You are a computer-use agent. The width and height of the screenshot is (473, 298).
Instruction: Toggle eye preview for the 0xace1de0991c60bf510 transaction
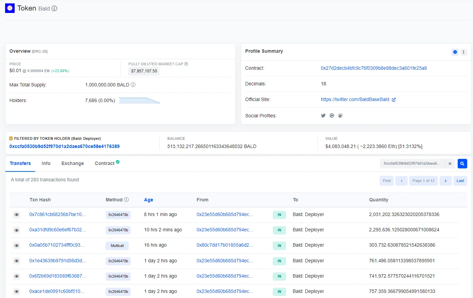point(16,292)
